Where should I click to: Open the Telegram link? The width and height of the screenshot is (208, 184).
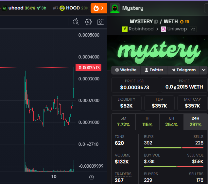(x=183, y=70)
